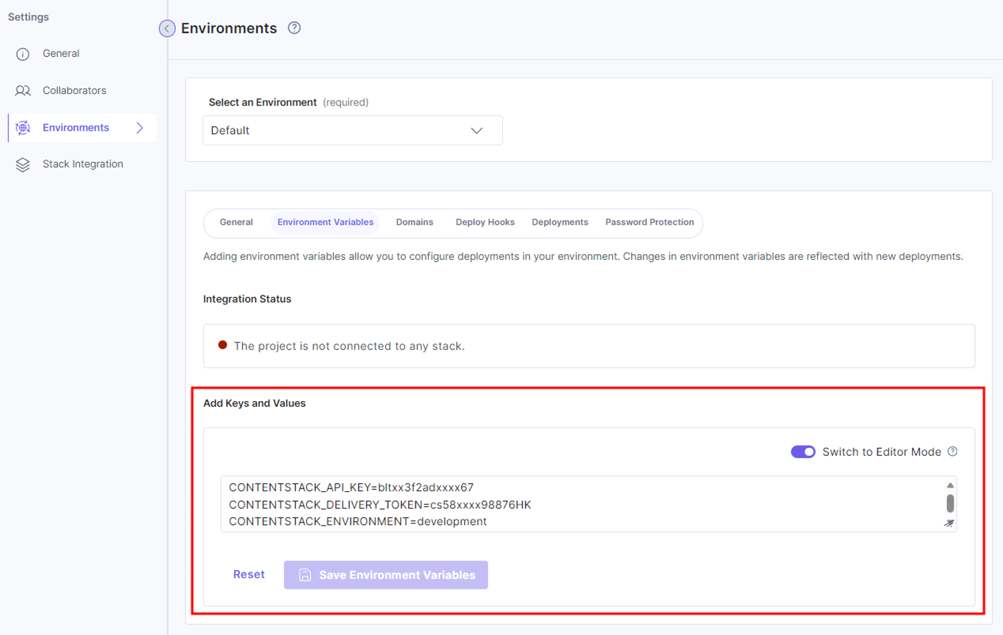Image resolution: width=1003 pixels, height=635 pixels.
Task: Click the Settings sidebar heading
Action: pyautogui.click(x=28, y=17)
